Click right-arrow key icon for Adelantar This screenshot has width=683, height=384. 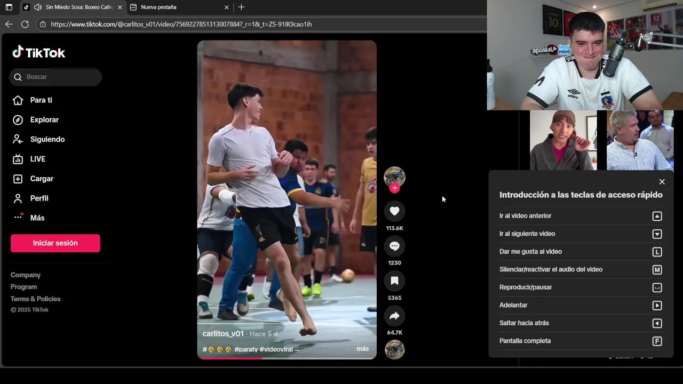pos(657,306)
